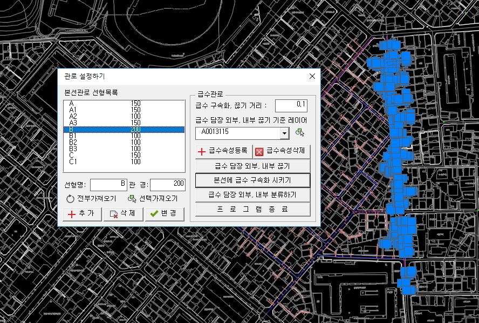Screen dimensions: 479x323
Task: Click 본선에 급수 구속화 시키기 button
Action: pos(252,180)
